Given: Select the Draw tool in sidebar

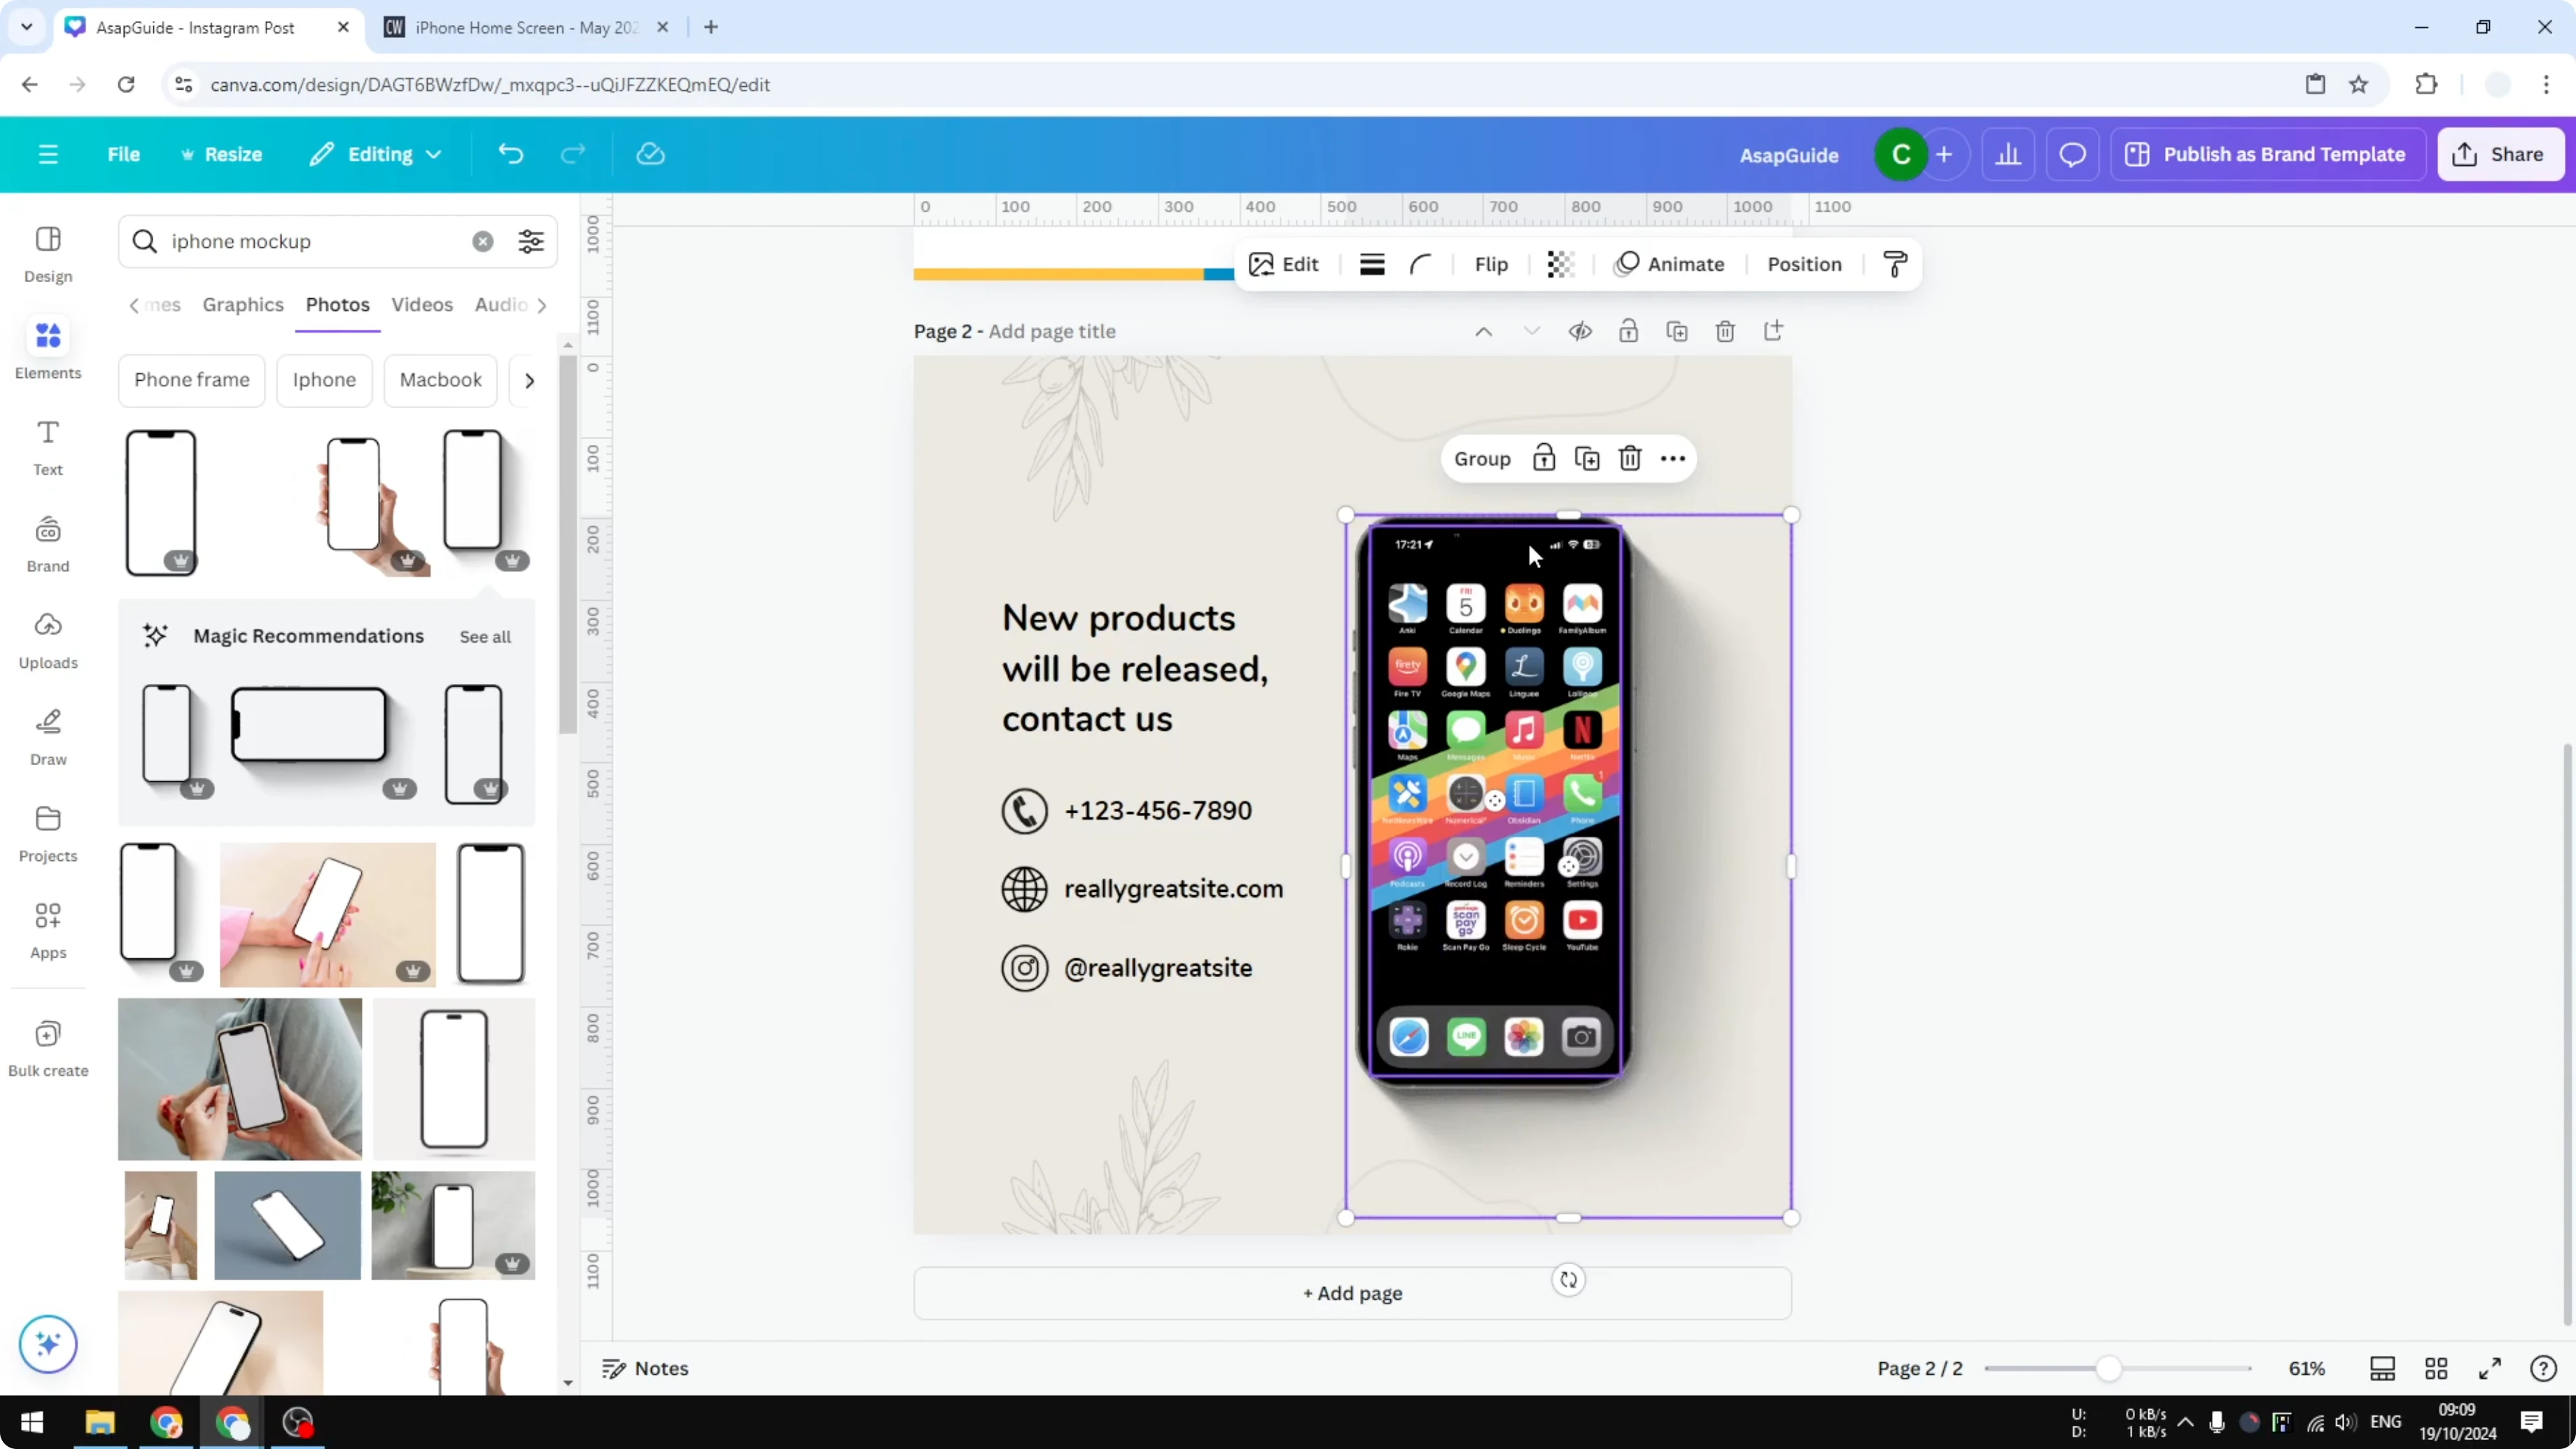Looking at the screenshot, I should point(47,736).
